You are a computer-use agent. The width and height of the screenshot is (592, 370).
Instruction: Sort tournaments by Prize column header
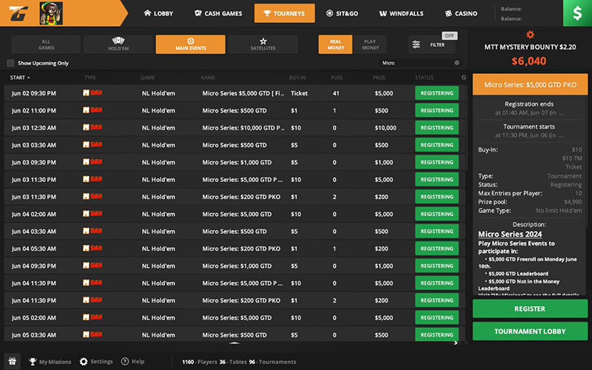click(x=379, y=78)
